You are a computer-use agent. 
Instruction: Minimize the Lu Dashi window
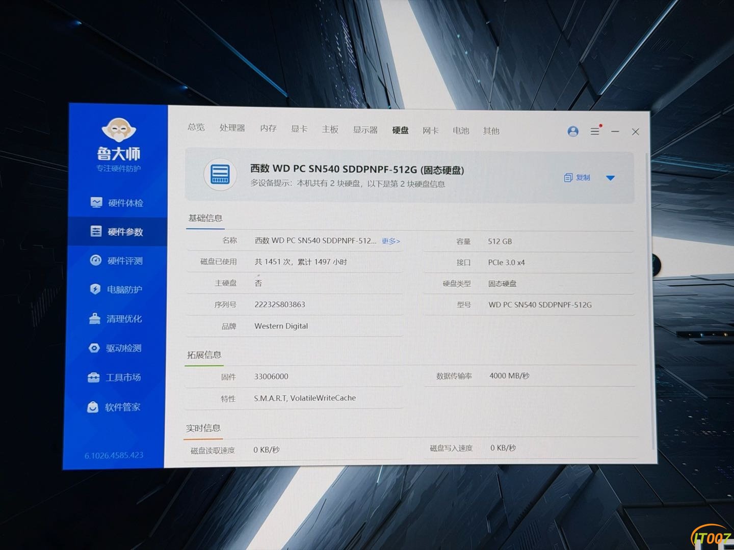tap(615, 131)
